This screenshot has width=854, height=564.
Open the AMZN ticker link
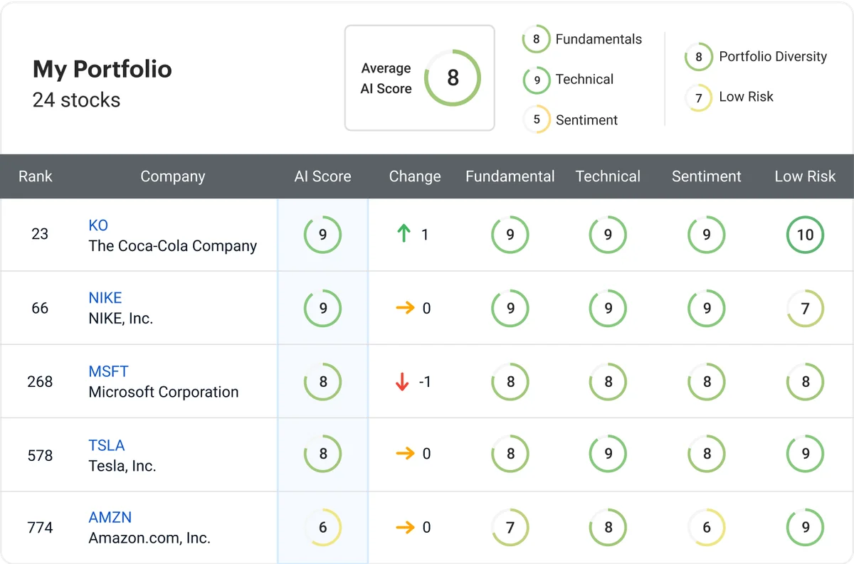pos(110,517)
